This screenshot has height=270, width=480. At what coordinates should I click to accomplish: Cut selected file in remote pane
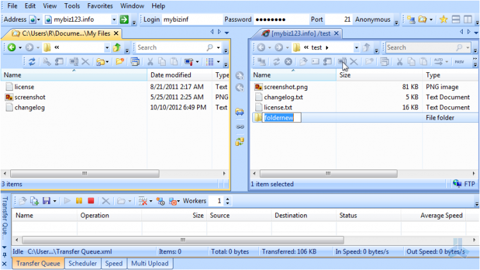click(x=399, y=62)
